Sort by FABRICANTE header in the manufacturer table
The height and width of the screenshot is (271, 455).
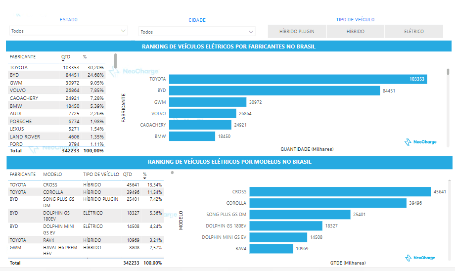[x=23, y=57]
